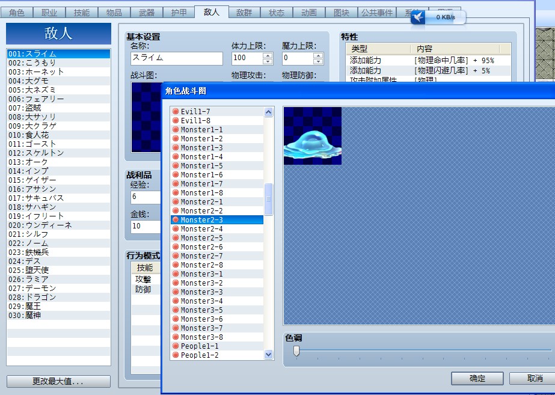The height and width of the screenshot is (395, 555).
Task: Click the 色调 hue slider handle
Action: pos(296,351)
